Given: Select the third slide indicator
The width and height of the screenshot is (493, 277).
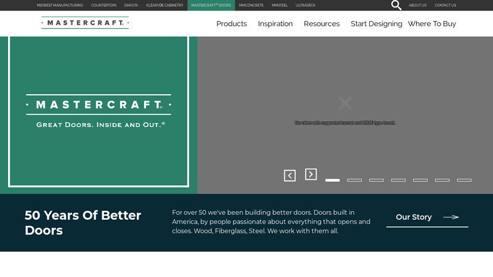Looking at the screenshot, I should click(x=377, y=180).
